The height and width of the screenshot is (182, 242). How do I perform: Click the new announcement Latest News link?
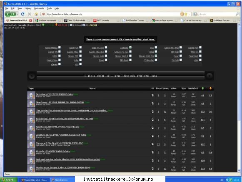120,39
